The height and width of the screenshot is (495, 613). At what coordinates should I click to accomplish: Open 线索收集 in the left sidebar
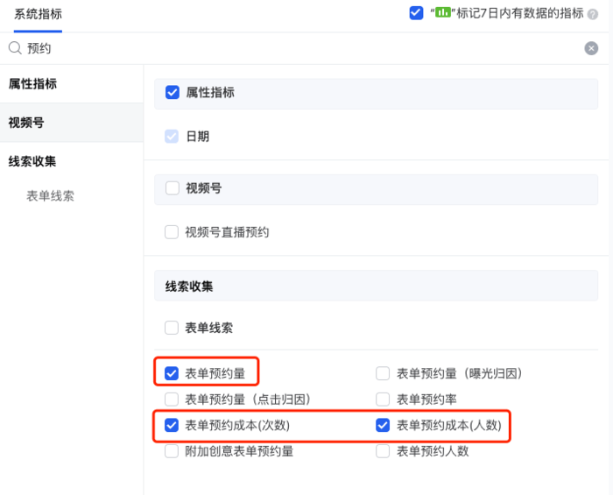tap(32, 161)
